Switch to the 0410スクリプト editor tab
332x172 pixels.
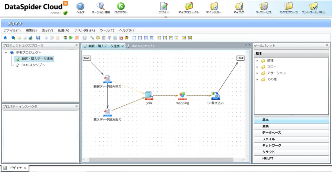click(141, 46)
